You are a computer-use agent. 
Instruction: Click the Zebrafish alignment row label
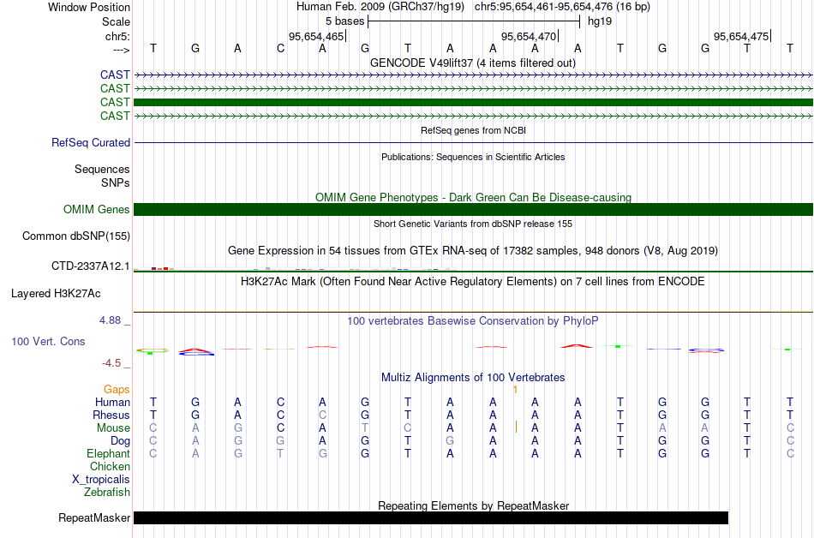coord(107,492)
